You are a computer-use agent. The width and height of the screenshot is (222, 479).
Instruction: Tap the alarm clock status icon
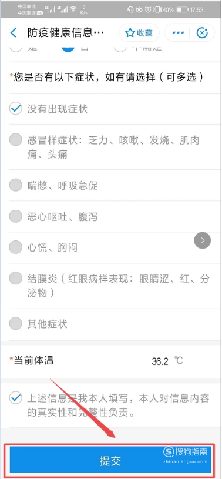148,10
